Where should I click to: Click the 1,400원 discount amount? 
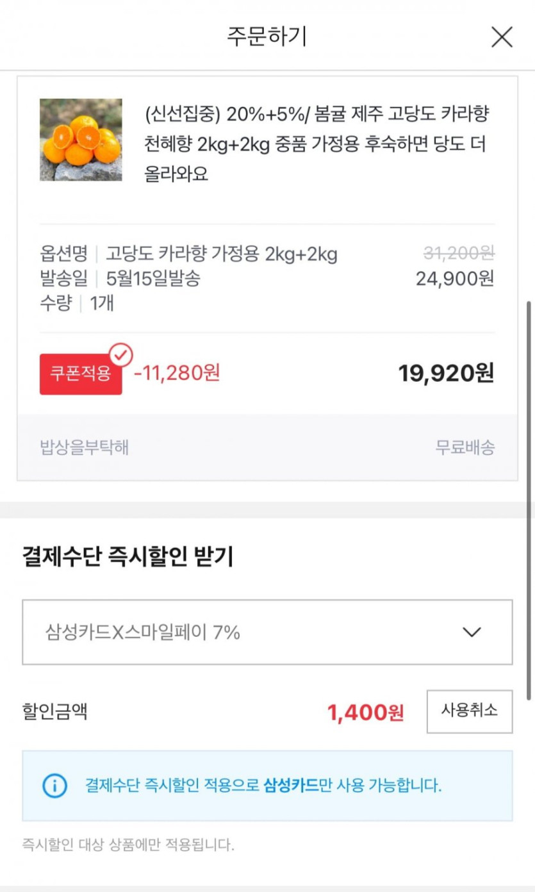(x=365, y=712)
